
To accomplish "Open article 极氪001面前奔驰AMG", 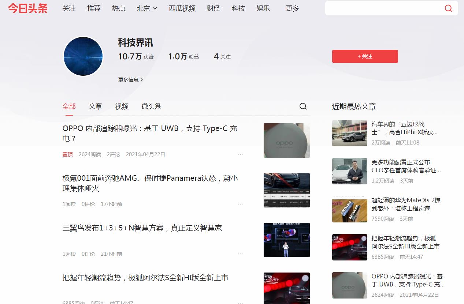I will point(150,183).
